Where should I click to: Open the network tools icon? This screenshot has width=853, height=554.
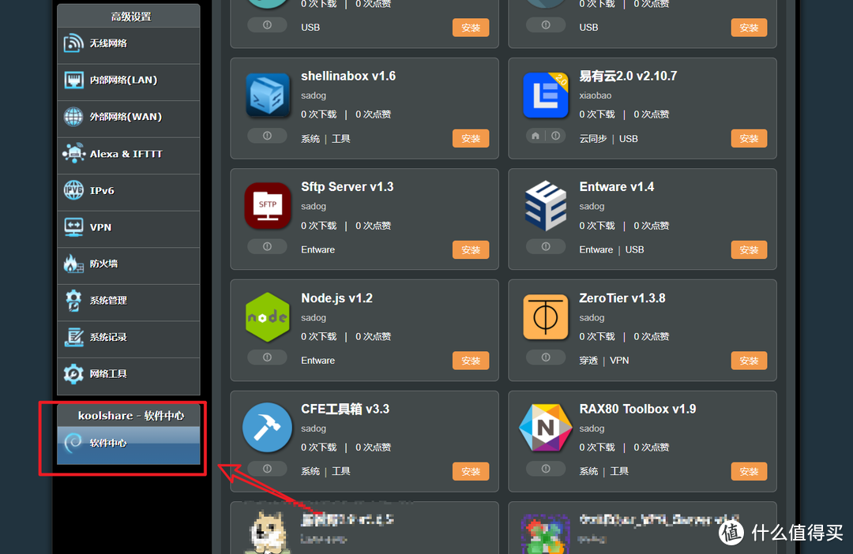[x=73, y=373]
